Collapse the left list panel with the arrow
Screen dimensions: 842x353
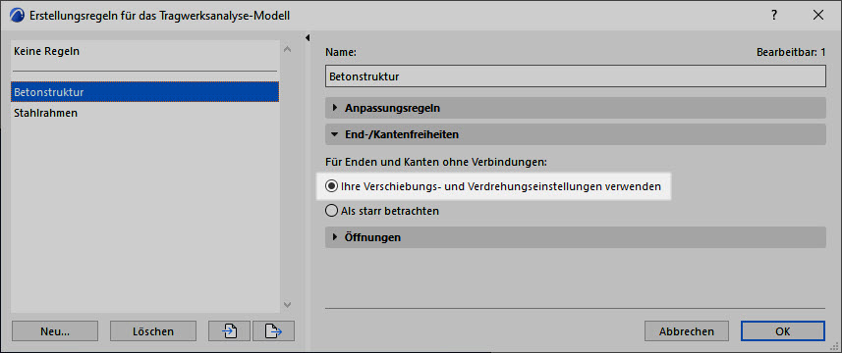(308, 37)
